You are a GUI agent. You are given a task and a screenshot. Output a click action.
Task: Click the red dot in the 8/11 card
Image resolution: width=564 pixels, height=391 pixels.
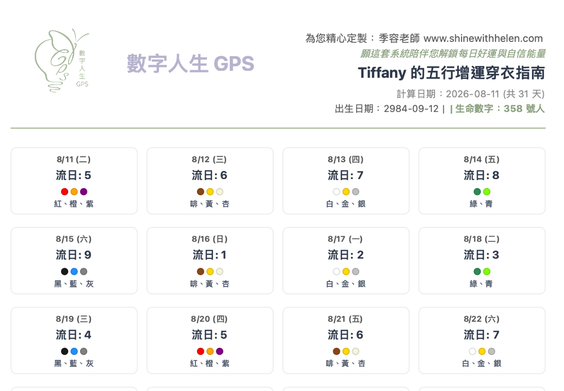(65, 192)
